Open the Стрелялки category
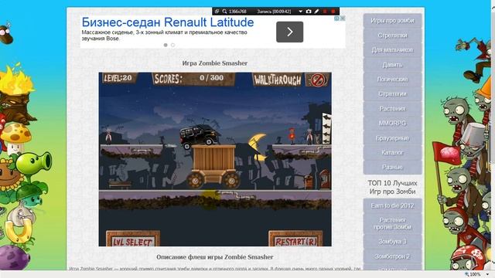495x278 pixels. coord(392,36)
